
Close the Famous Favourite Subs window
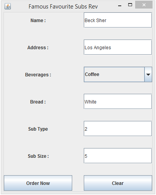click(144, 5)
